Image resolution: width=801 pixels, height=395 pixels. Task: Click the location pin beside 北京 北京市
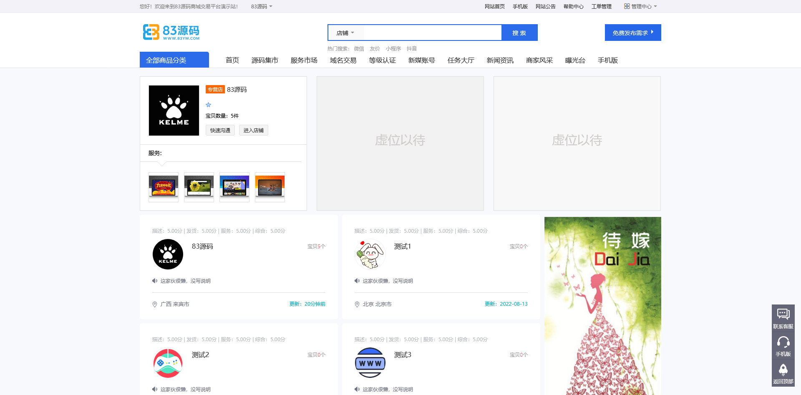357,304
